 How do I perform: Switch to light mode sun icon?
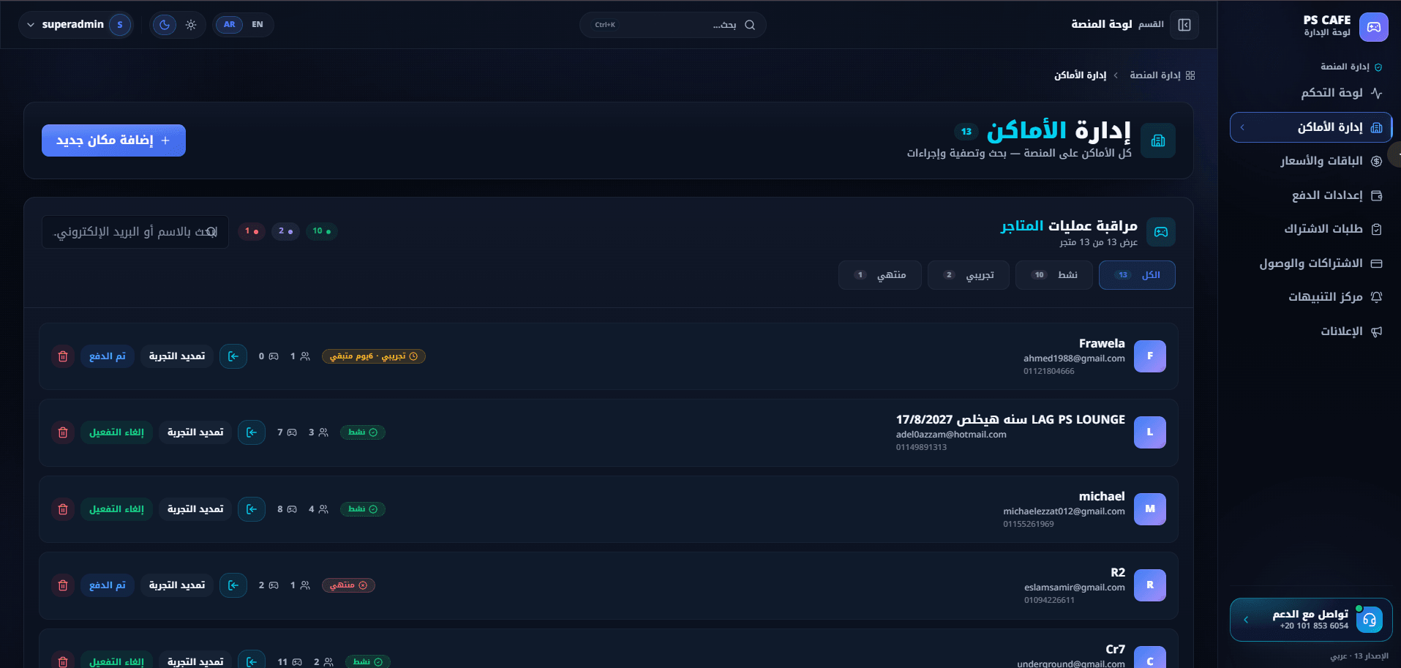[x=191, y=25]
